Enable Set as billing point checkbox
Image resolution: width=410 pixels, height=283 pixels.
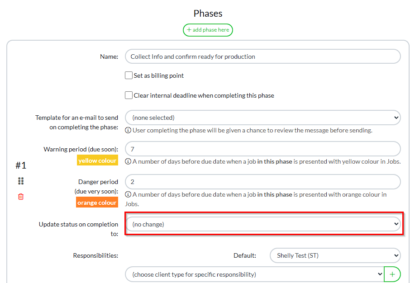point(129,75)
